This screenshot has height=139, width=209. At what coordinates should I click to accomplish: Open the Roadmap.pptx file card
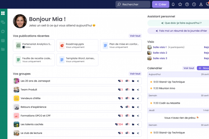77,46
